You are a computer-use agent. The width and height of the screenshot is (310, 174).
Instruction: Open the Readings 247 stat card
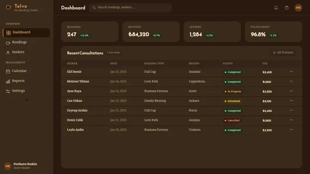90,32
